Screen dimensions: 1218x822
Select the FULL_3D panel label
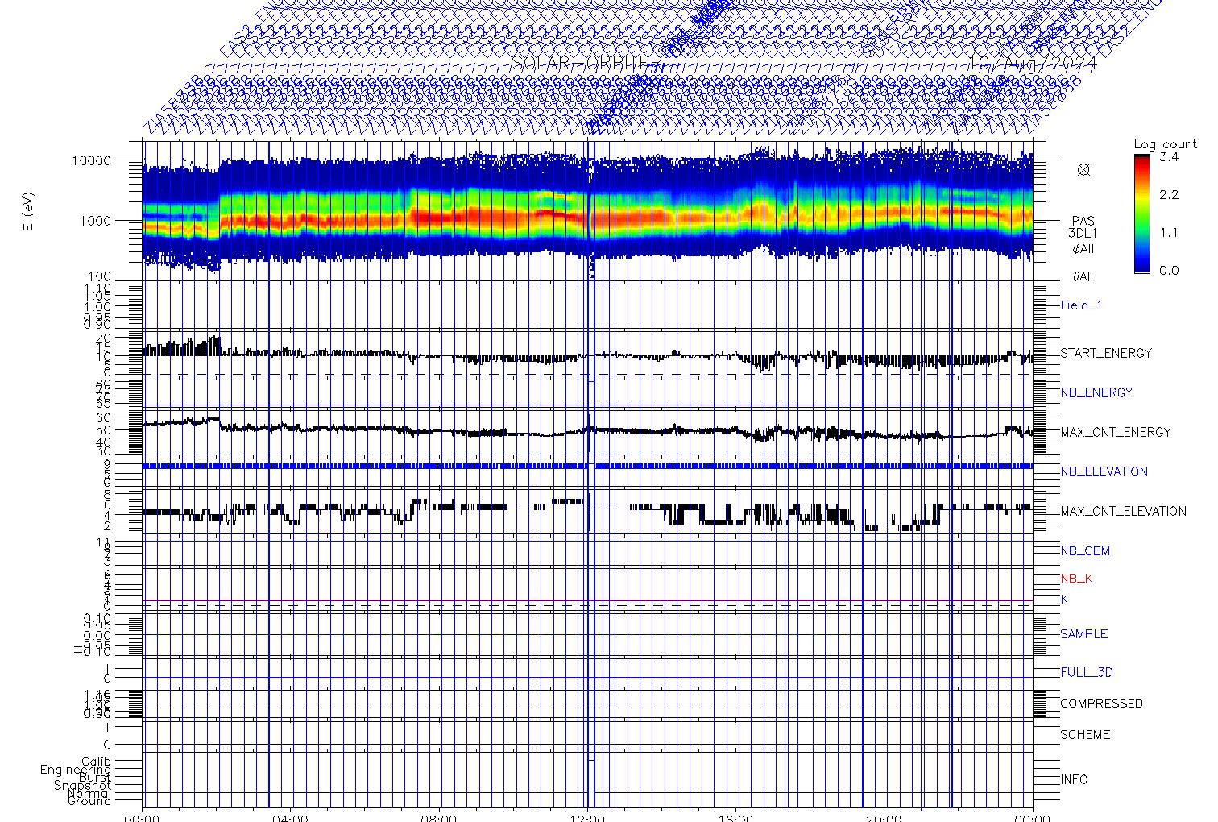pyautogui.click(x=1087, y=672)
